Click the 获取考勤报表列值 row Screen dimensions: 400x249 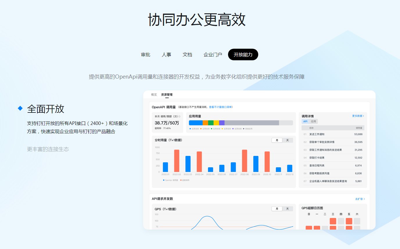tap(333, 173)
